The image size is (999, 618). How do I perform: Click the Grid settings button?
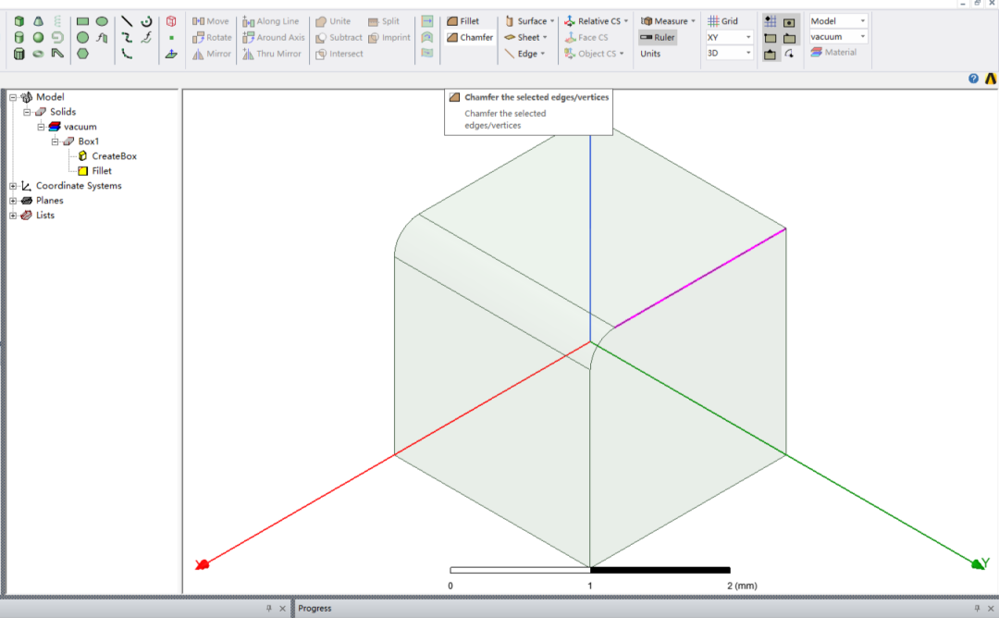click(722, 21)
